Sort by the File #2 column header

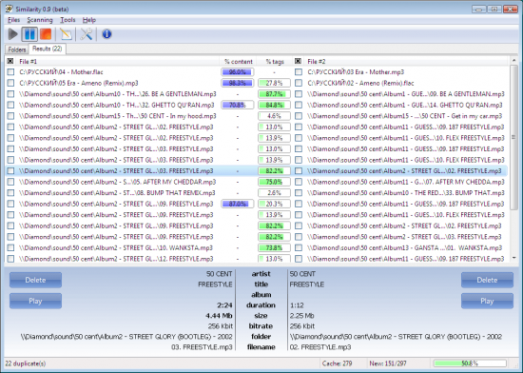[405, 62]
